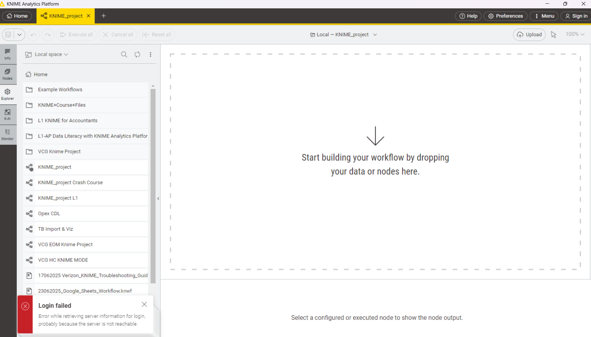This screenshot has height=337, width=591.
Task: Open the Menu in the top bar
Action: click(x=544, y=16)
